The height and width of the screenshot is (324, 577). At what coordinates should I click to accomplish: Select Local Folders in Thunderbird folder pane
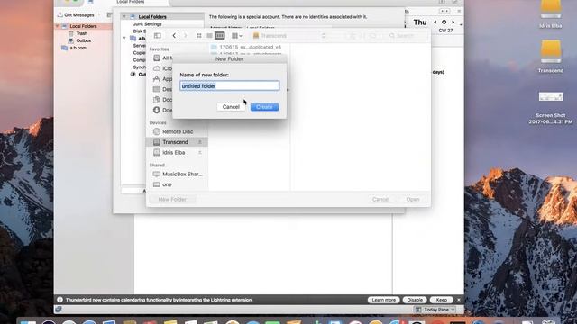pos(83,26)
